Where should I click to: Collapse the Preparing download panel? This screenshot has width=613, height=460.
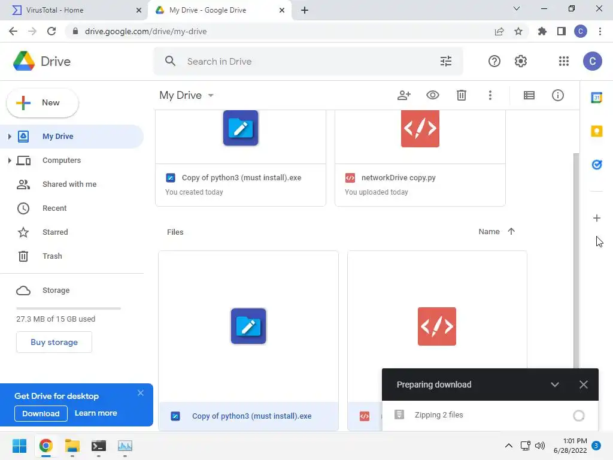pyautogui.click(x=554, y=385)
